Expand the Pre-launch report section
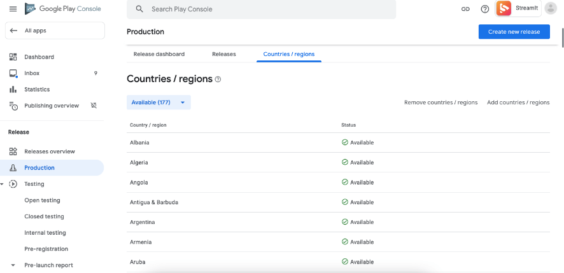The height and width of the screenshot is (273, 564). point(13,265)
